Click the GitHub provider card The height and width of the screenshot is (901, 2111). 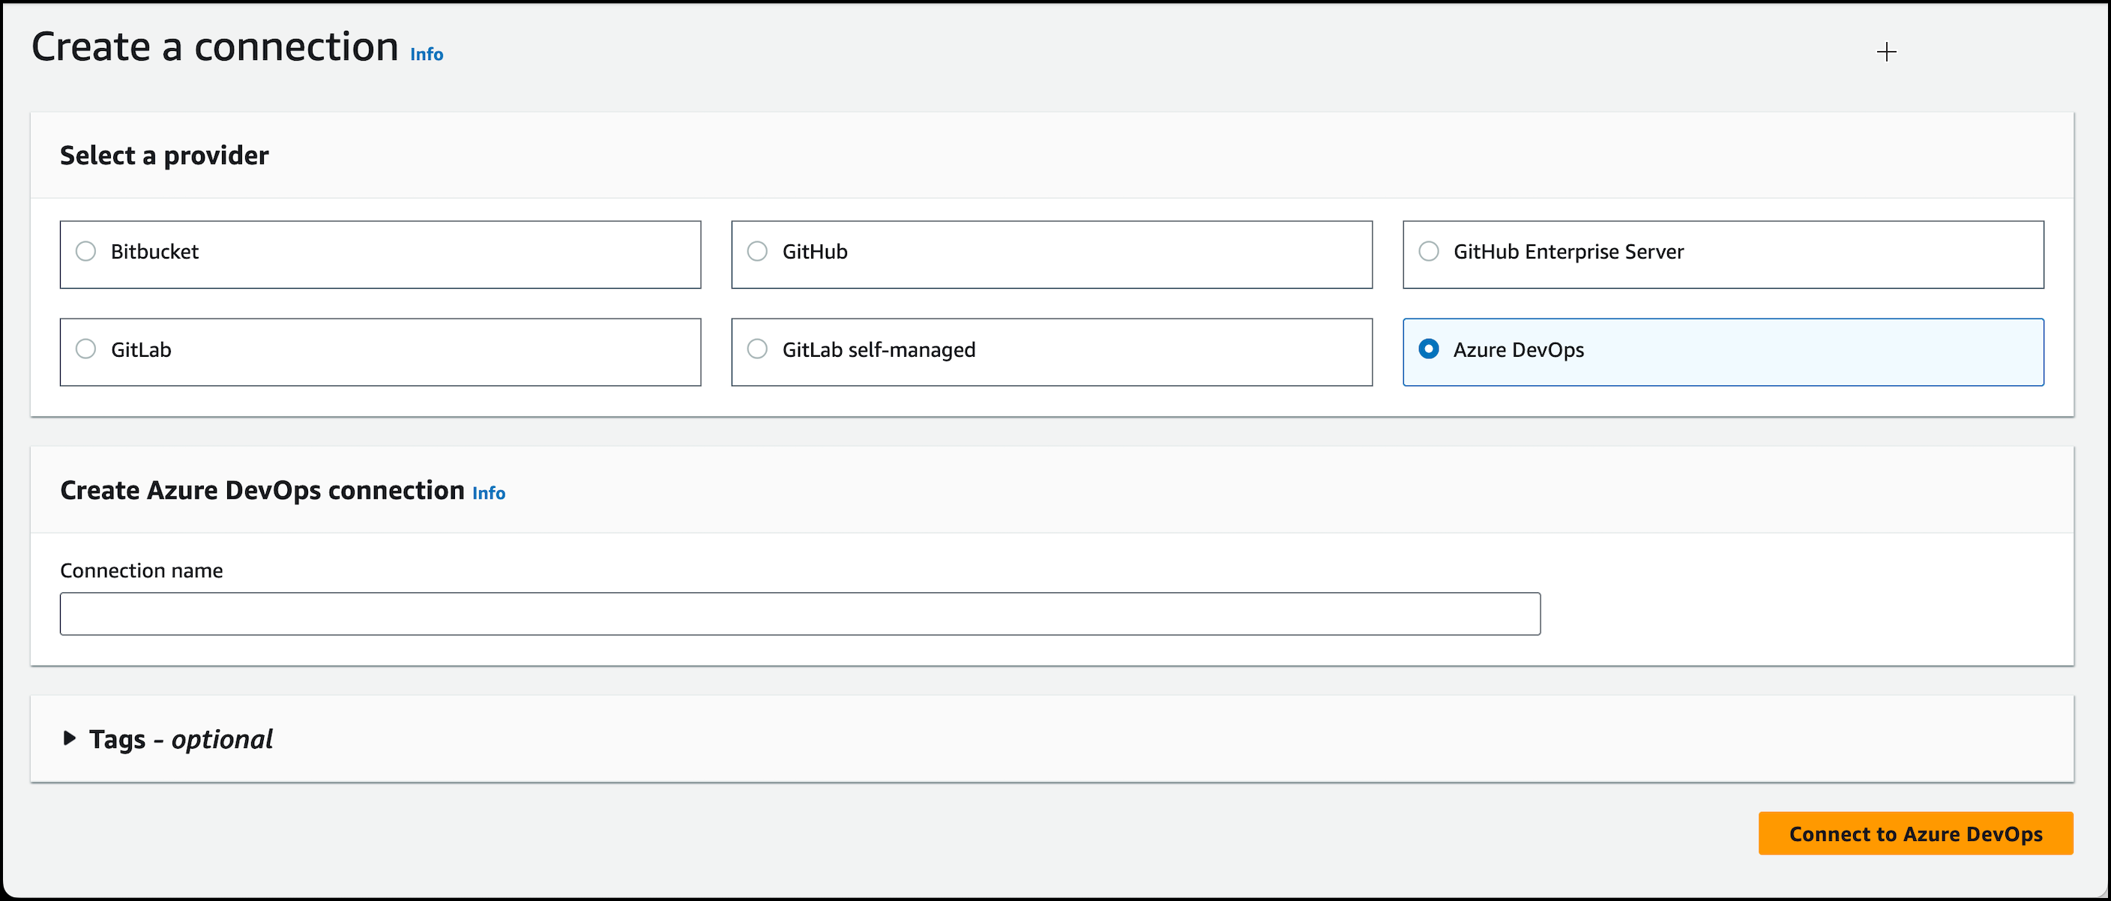pos(1050,254)
